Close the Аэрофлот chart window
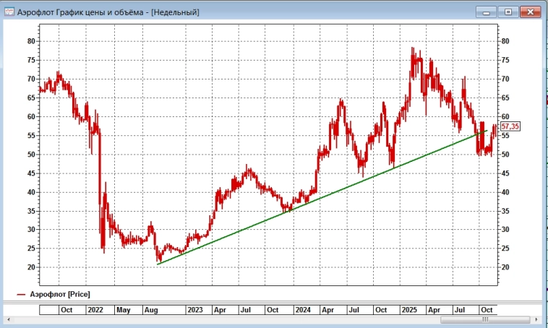548x328 pixels. coord(530,12)
